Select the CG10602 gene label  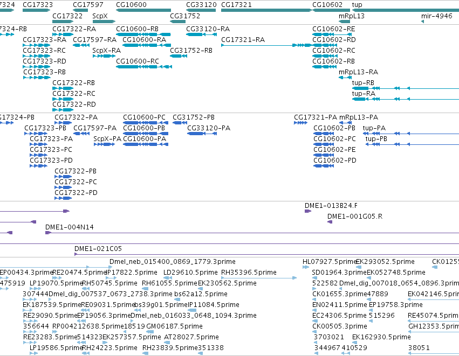tap(327, 5)
